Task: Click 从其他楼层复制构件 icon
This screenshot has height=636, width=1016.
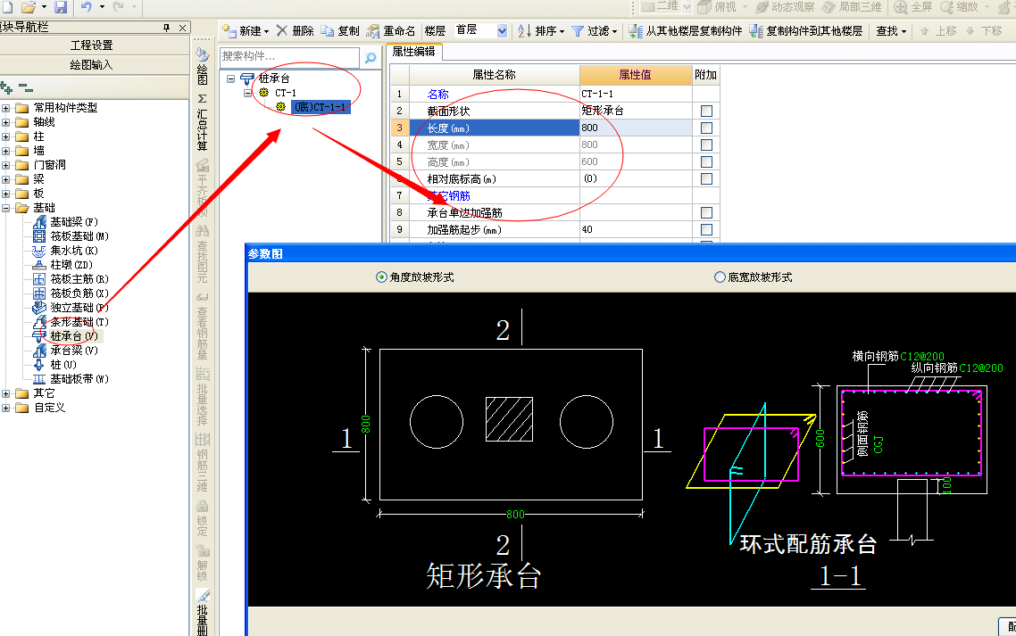Action: tap(636, 30)
